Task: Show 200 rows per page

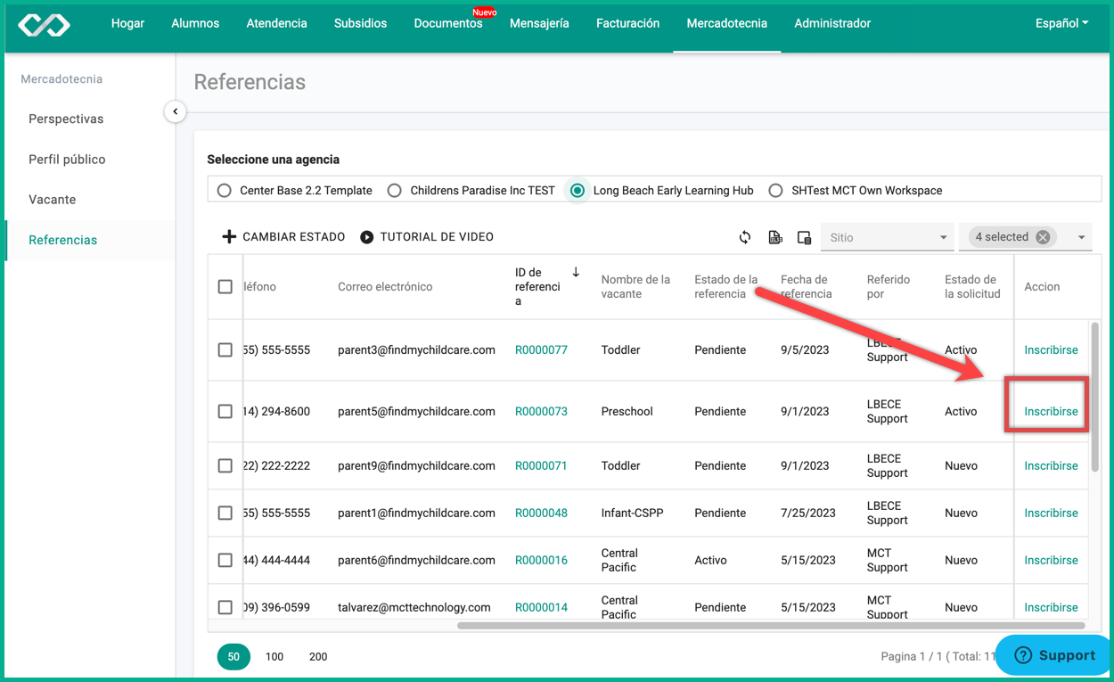Action: 318,657
